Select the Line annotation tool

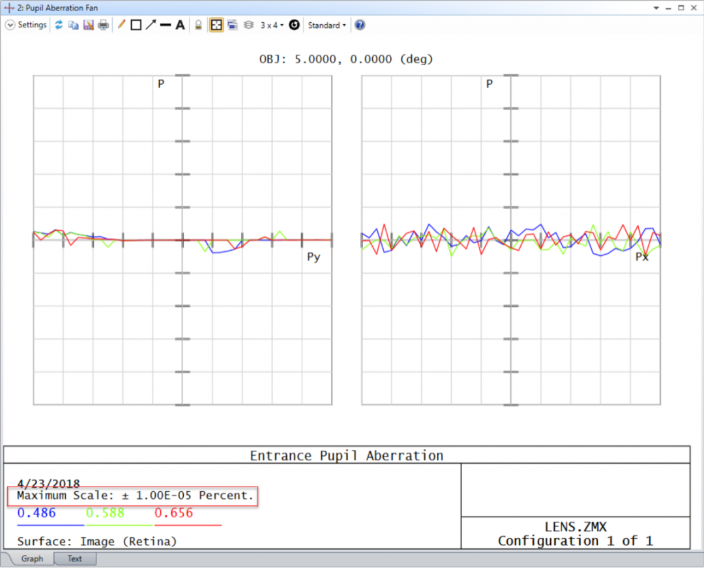[x=121, y=25]
